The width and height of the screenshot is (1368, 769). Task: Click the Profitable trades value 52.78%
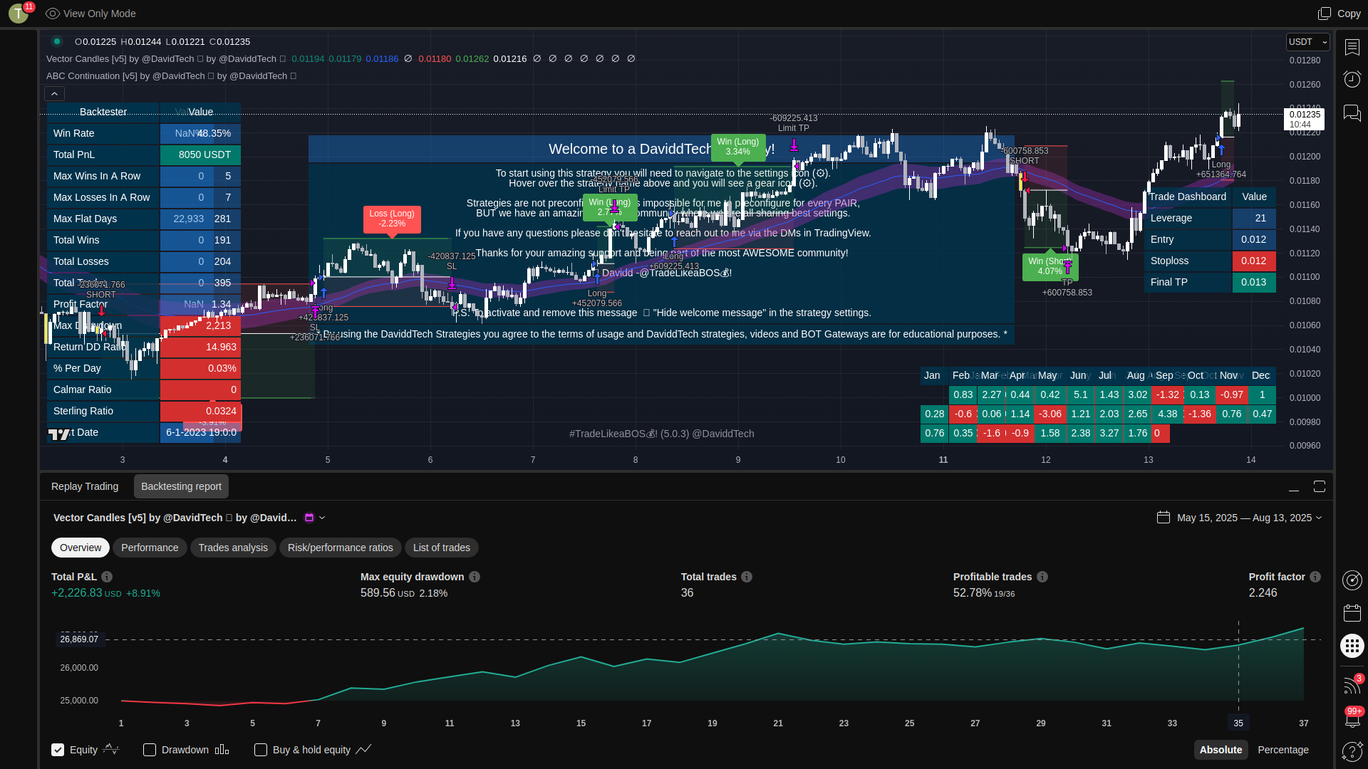(x=973, y=593)
